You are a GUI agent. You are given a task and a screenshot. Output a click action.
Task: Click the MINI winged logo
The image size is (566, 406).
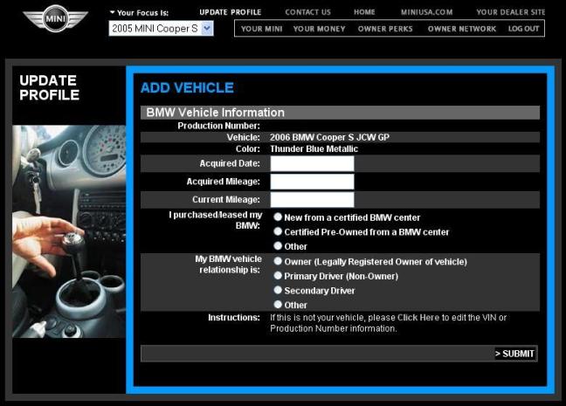pyautogui.click(x=55, y=19)
